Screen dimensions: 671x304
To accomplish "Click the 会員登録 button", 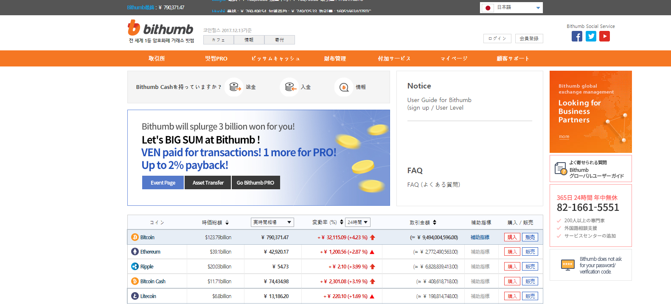I will click(x=529, y=39).
